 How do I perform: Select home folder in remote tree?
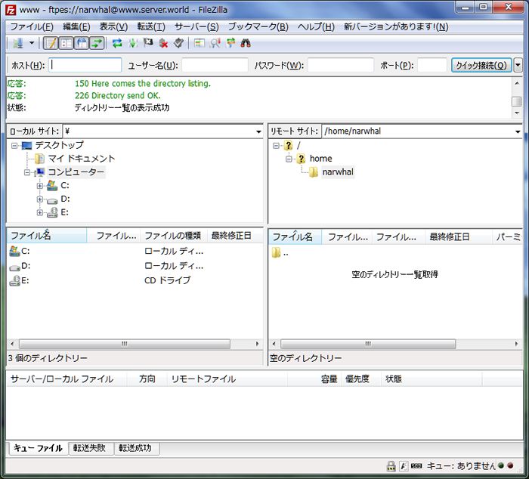[320, 159]
